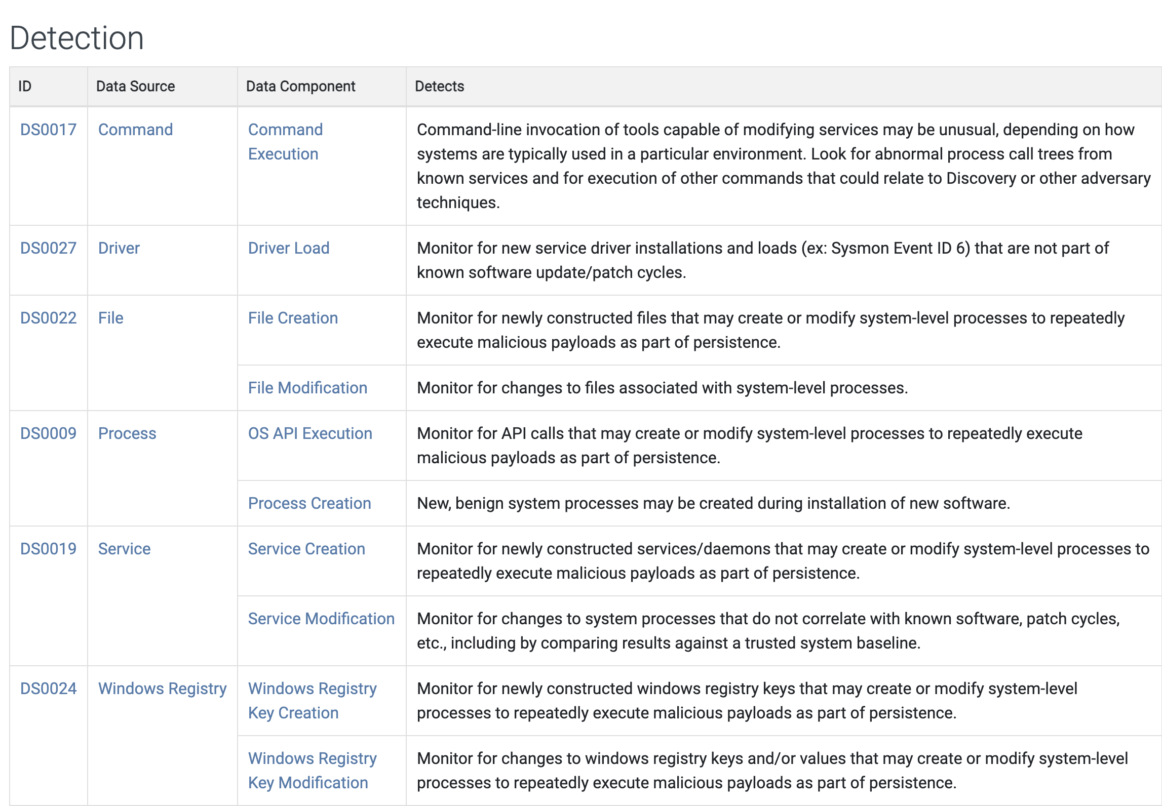Open the Service Modification component link

[321, 619]
